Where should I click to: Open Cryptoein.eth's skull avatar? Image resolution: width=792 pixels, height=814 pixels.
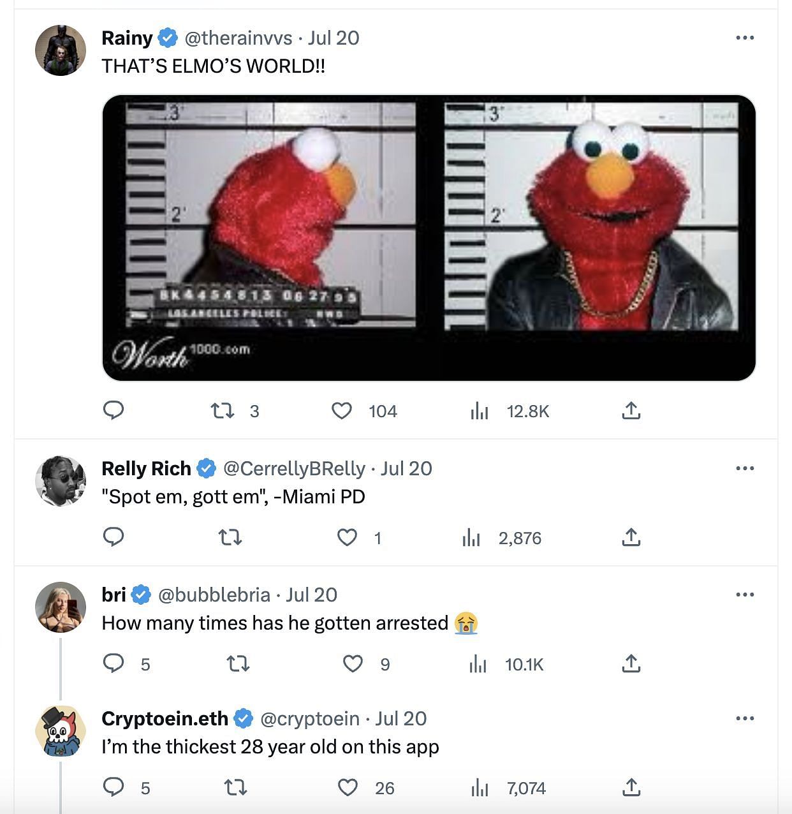pos(61,731)
